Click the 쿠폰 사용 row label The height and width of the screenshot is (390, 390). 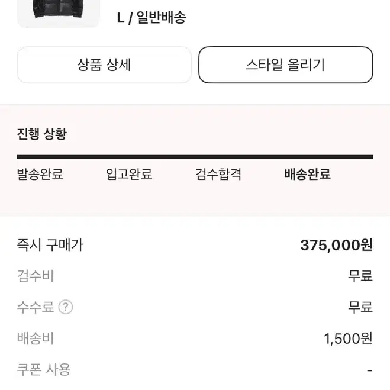44,369
